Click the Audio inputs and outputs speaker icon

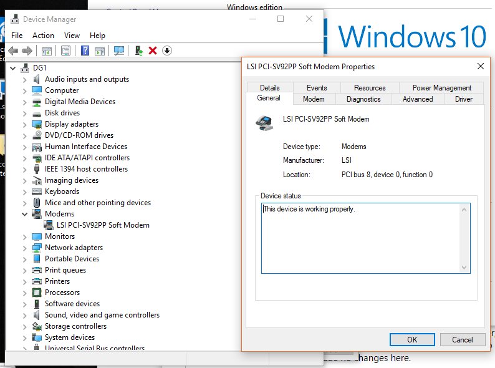tap(37, 79)
